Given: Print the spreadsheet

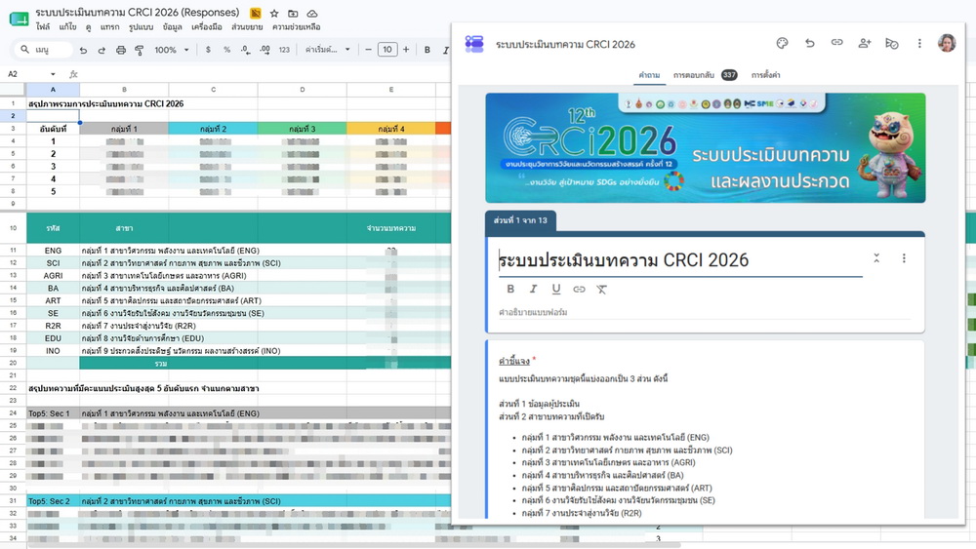Looking at the screenshot, I should tap(121, 50).
